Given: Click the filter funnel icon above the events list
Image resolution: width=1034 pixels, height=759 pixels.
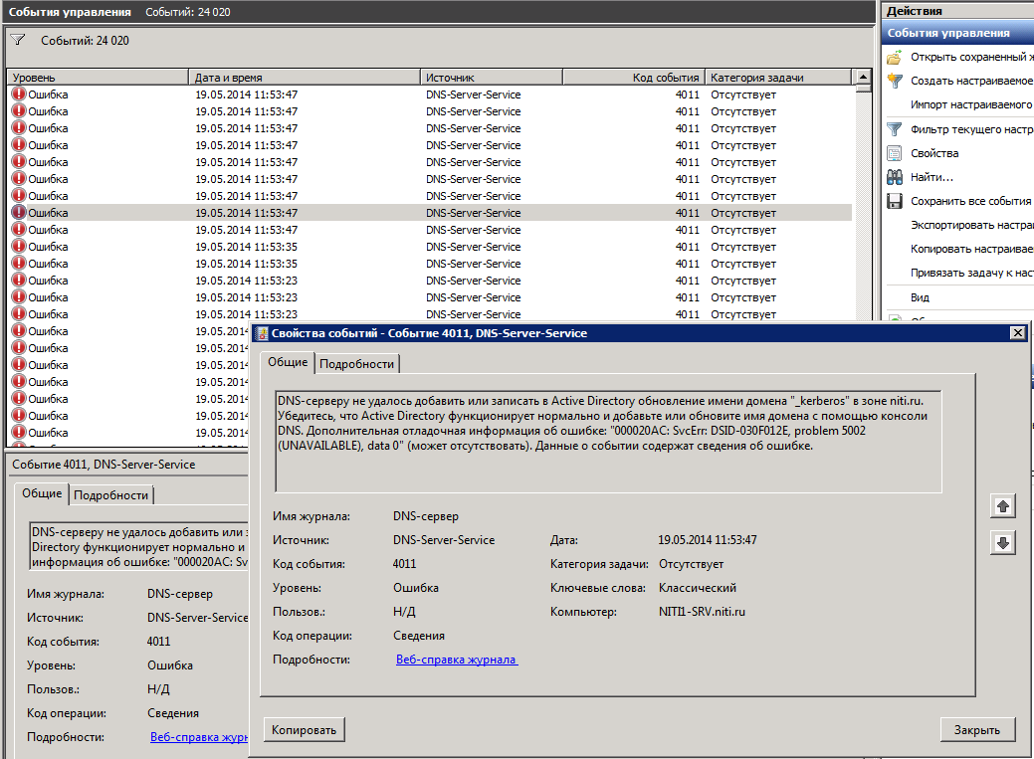Looking at the screenshot, I should [18, 40].
